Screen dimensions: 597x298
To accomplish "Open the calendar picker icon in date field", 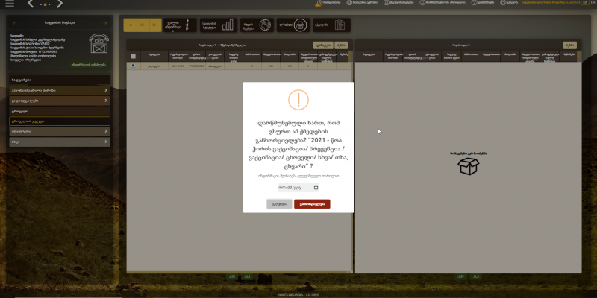I will 316,188.
